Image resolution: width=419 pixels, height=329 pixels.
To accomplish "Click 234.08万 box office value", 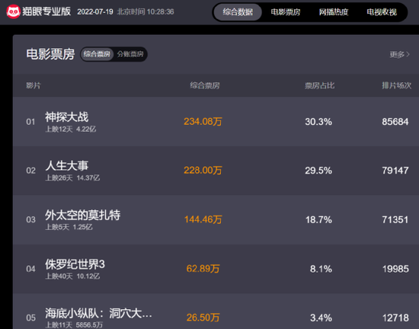I will click(x=203, y=122).
